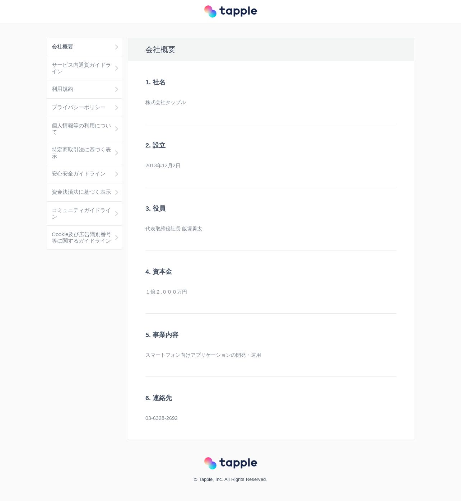Image resolution: width=461 pixels, height=501 pixels.
Task: Click company name 株式会社タップル
Action: pos(166,102)
